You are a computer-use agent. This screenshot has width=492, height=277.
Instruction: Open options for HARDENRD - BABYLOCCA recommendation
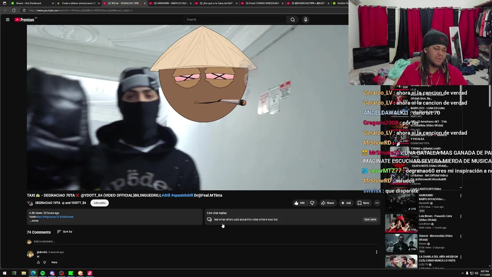click(461, 195)
